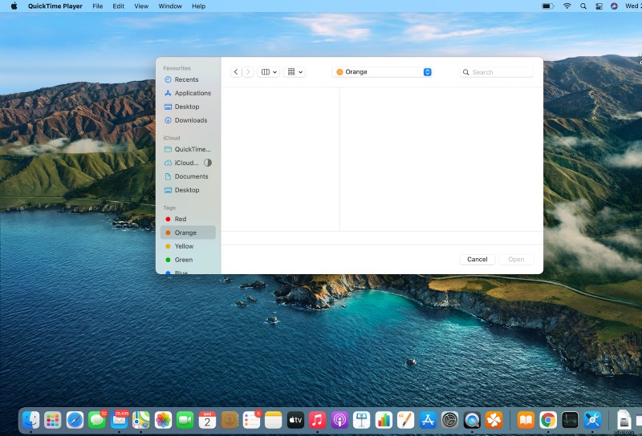Click the Siri icon in menu bar
642x436 pixels.
pos(614,6)
